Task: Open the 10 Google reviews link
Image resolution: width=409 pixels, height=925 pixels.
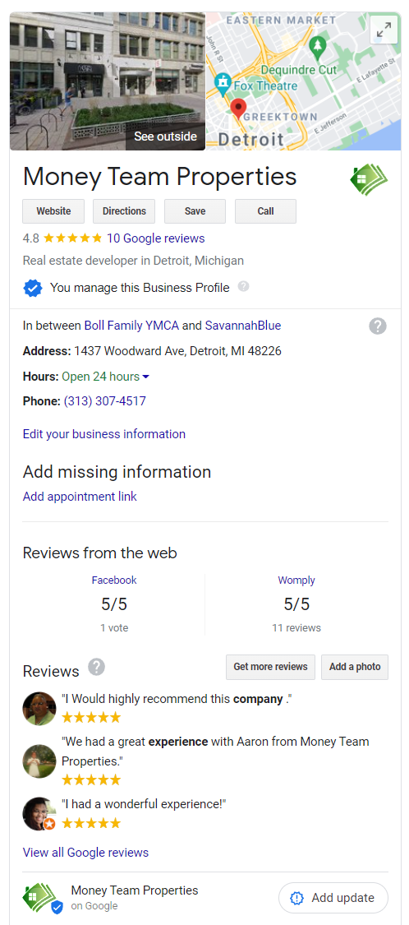Action: click(x=155, y=238)
